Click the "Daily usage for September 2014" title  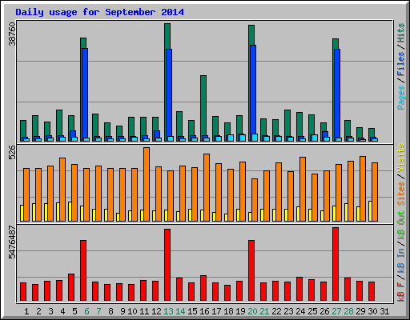pyautogui.click(x=99, y=12)
